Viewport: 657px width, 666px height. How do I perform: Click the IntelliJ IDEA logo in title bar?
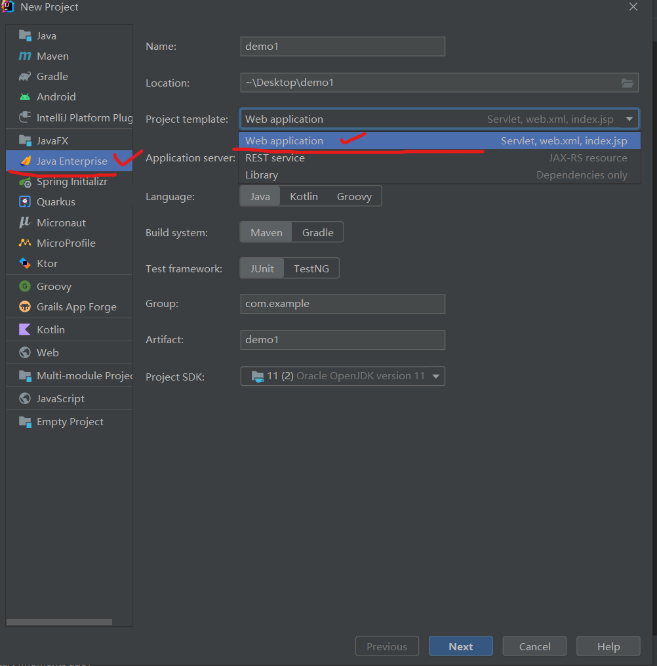(8, 7)
